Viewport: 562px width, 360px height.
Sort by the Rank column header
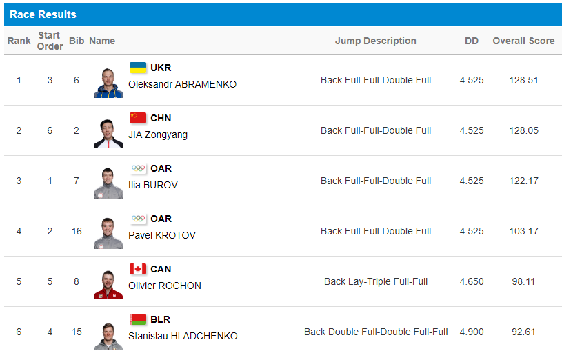point(19,41)
